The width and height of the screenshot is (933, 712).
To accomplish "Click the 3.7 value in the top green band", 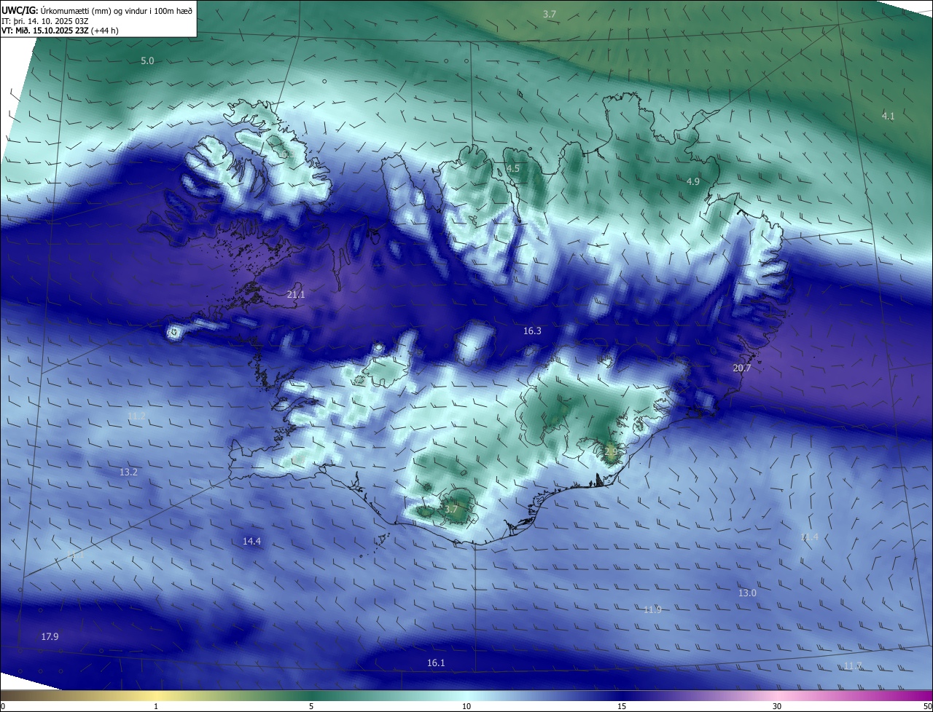I will (x=550, y=14).
